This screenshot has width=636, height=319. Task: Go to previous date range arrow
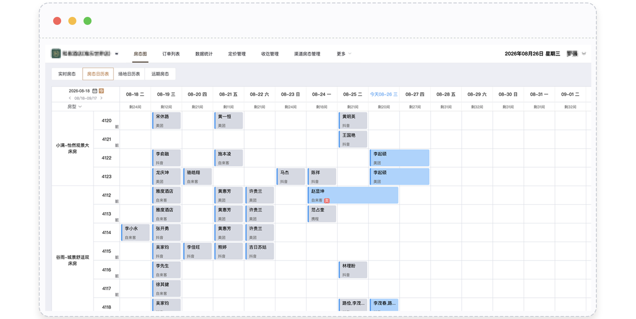[x=70, y=98]
